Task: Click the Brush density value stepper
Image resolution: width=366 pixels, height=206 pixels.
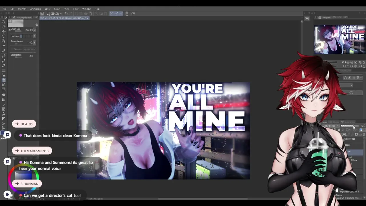Action: 32,43
